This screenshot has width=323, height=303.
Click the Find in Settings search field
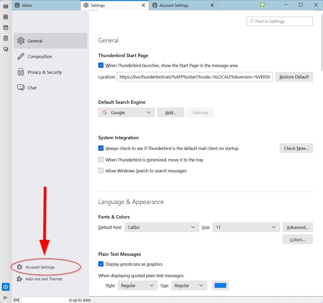[x=280, y=21]
